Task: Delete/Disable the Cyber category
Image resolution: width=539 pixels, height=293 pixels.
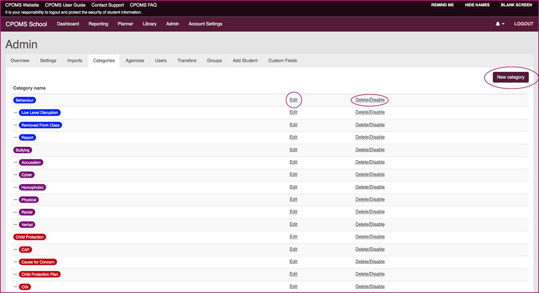Action: [x=370, y=175]
